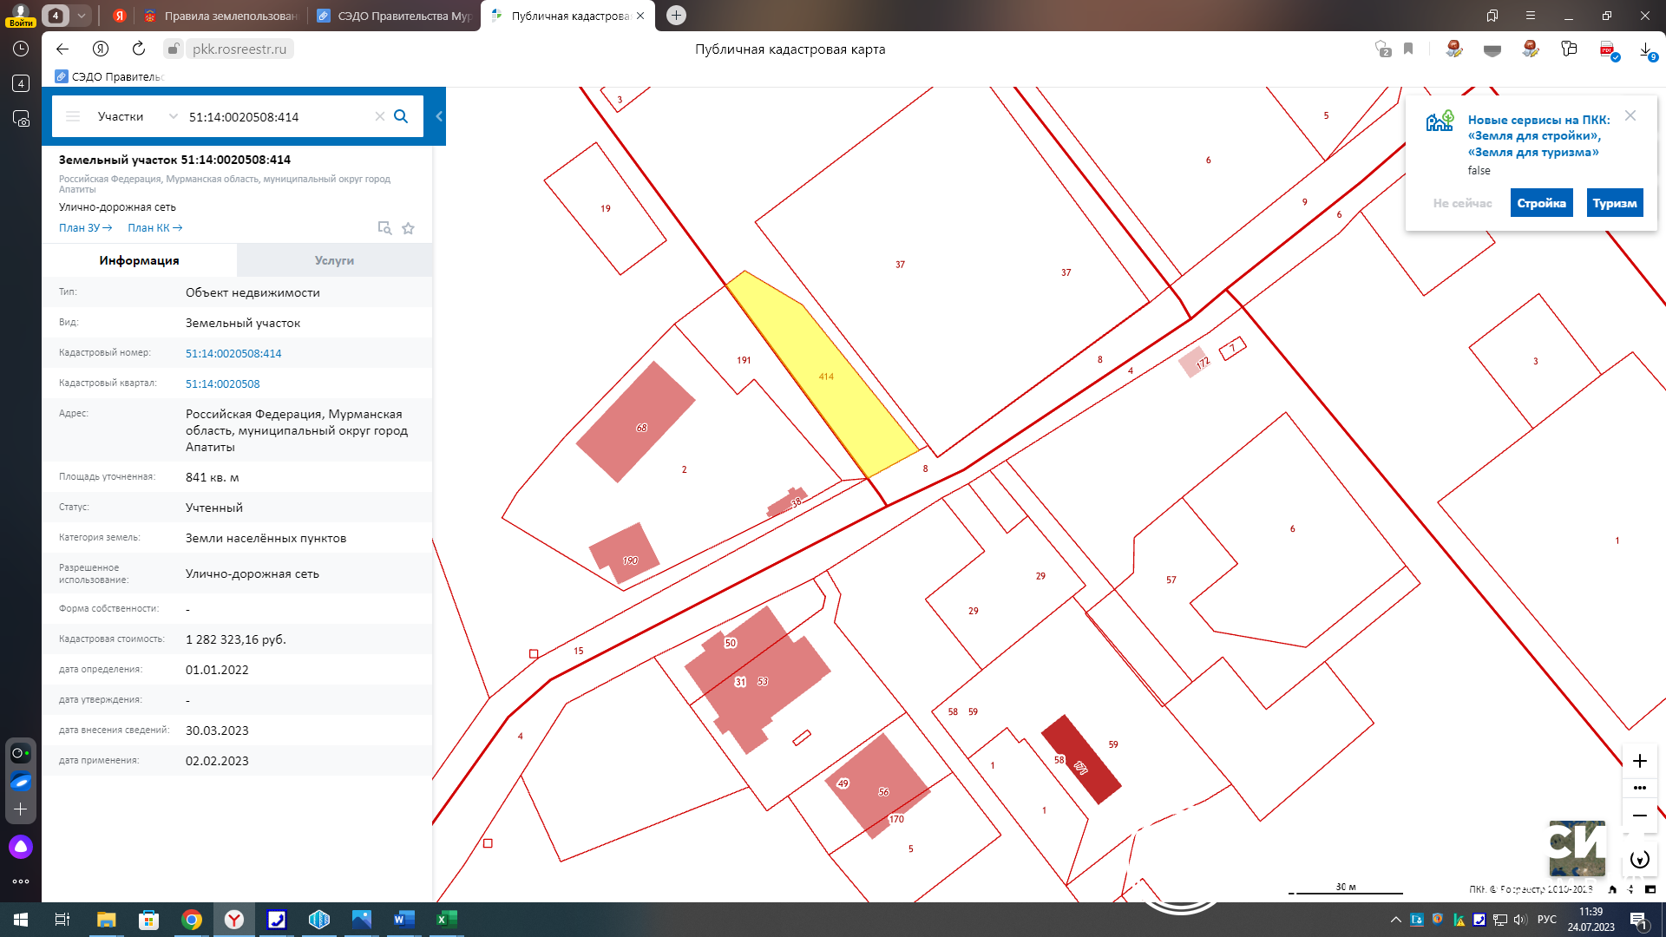
Task: Click the zoom-to-object icon near star
Action: 384,228
